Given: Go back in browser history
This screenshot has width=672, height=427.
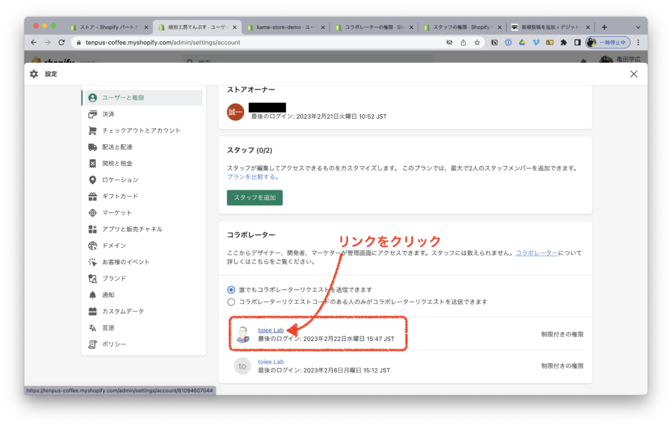Looking at the screenshot, I should coord(34,43).
